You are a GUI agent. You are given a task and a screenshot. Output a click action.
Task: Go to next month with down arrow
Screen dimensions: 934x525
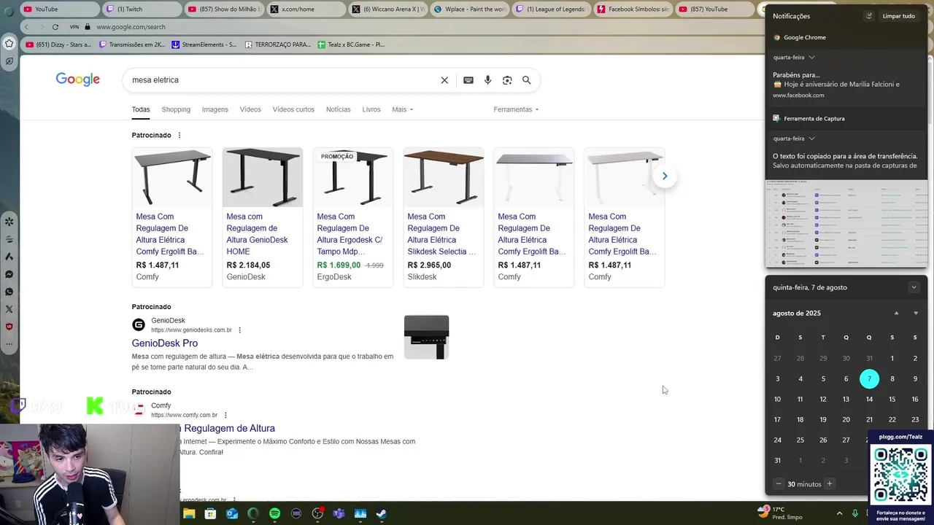(x=916, y=314)
